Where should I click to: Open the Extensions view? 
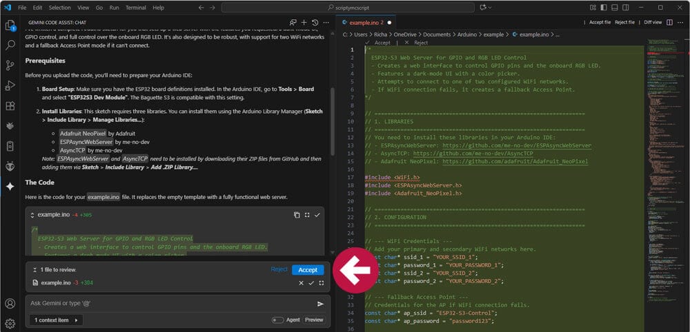(x=10, y=106)
